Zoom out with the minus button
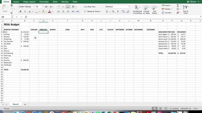 (171, 109)
